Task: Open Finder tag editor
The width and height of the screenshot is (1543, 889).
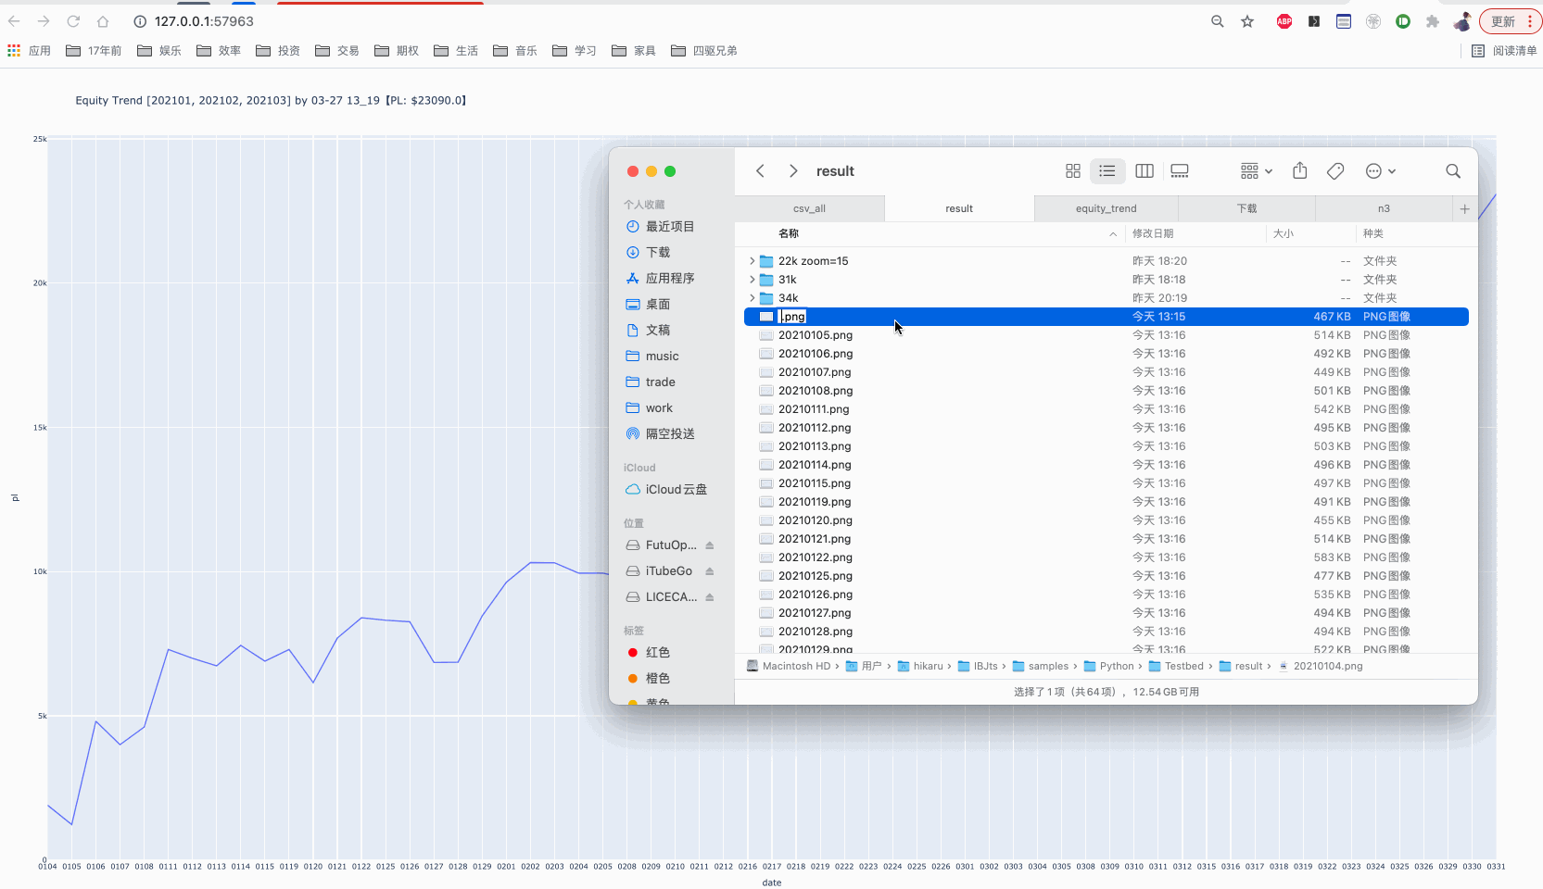Action: click(1335, 171)
